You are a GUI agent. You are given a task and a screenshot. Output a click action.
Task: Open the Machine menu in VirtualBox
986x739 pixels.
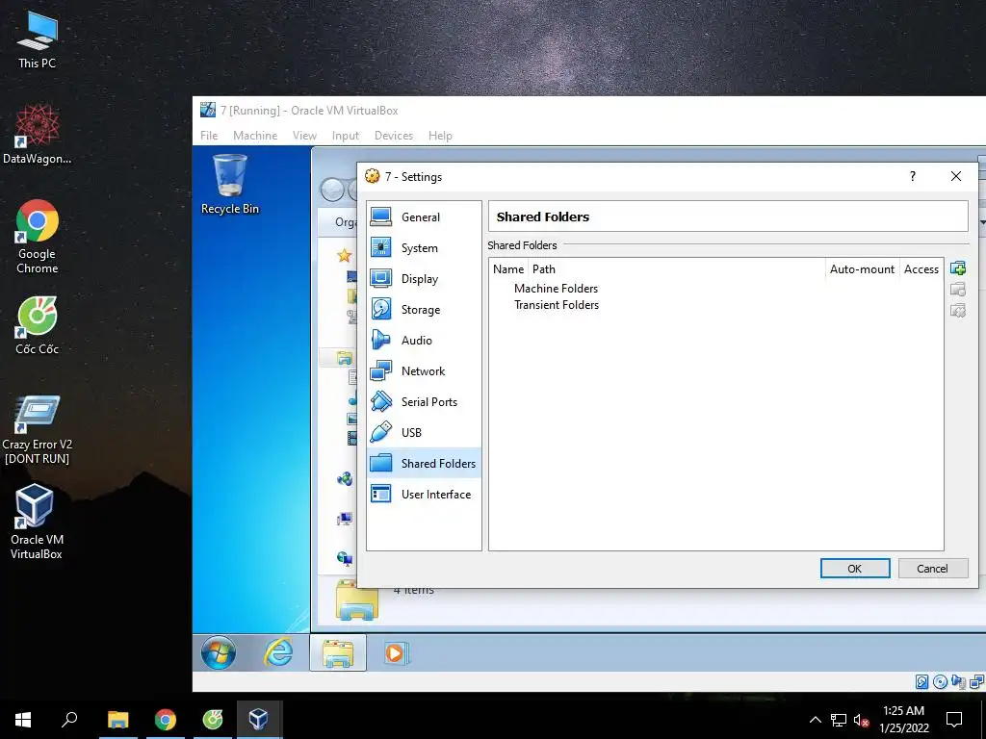point(255,135)
